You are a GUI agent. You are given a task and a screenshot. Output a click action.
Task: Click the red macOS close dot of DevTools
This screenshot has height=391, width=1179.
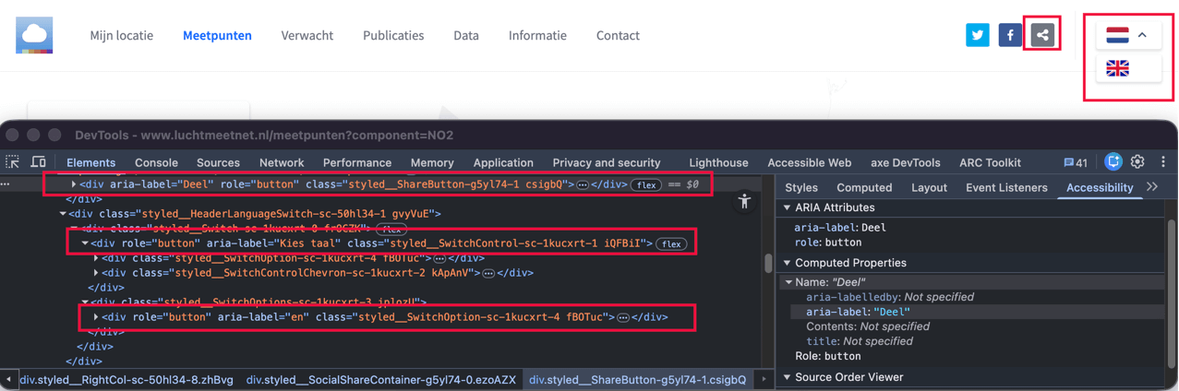[12, 135]
